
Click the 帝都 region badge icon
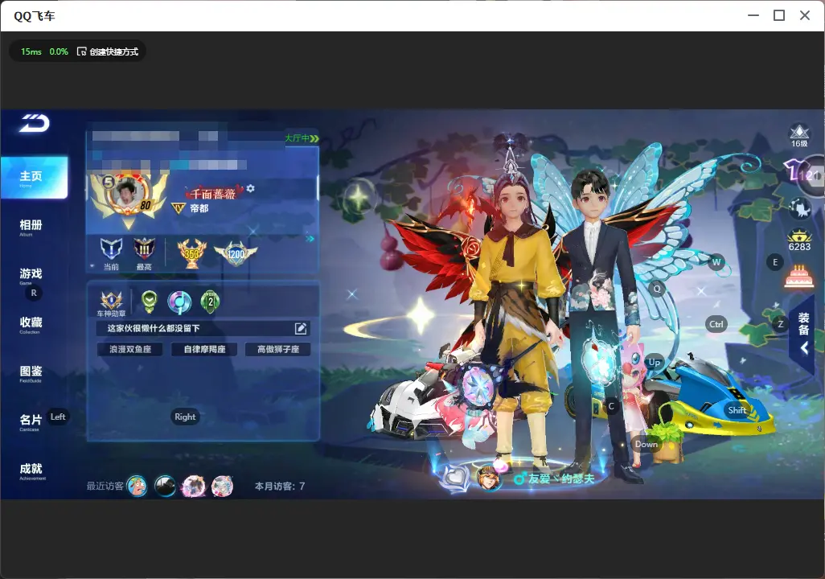click(x=179, y=208)
